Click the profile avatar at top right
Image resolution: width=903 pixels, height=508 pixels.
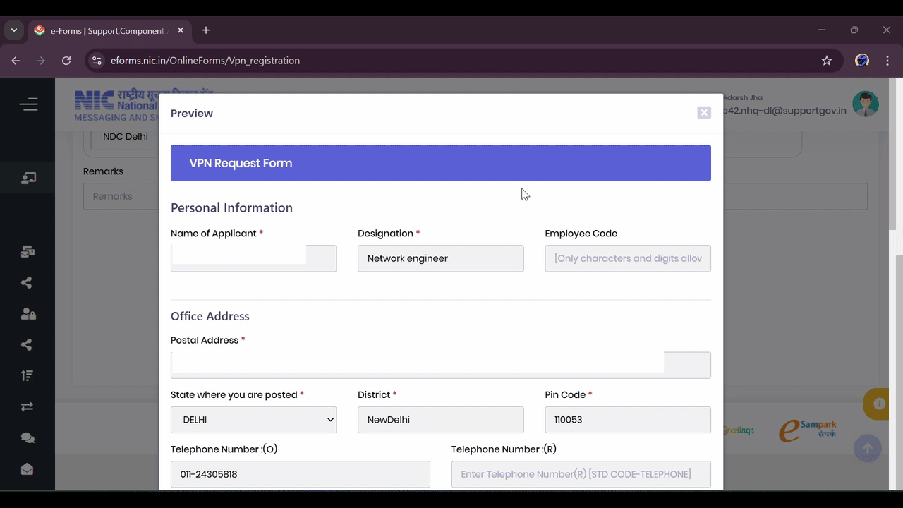click(x=866, y=103)
